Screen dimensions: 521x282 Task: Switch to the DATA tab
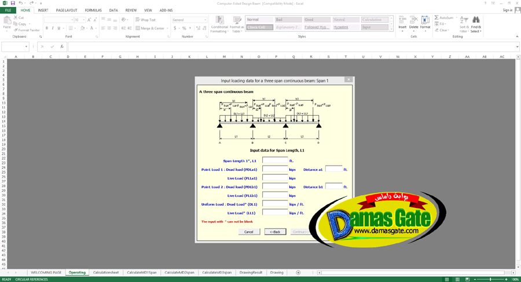pyautogui.click(x=113, y=10)
